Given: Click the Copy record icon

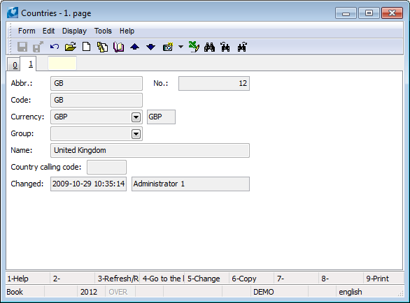Looking at the screenshot, I should (x=102, y=47).
